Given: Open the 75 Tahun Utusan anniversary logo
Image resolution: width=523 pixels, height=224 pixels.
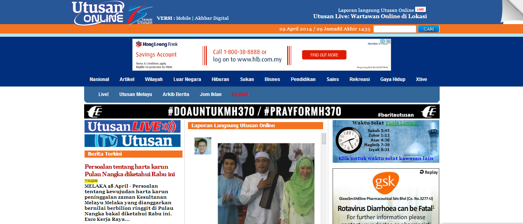Looking at the screenshot, I should coord(140,15).
